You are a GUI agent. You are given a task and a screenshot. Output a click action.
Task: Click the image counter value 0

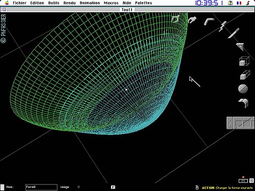click(79, 187)
